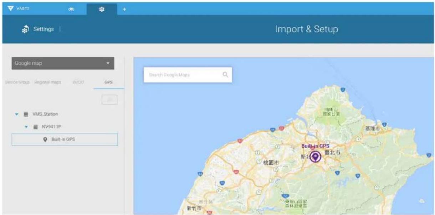Select the GPS tab

(x=109, y=82)
